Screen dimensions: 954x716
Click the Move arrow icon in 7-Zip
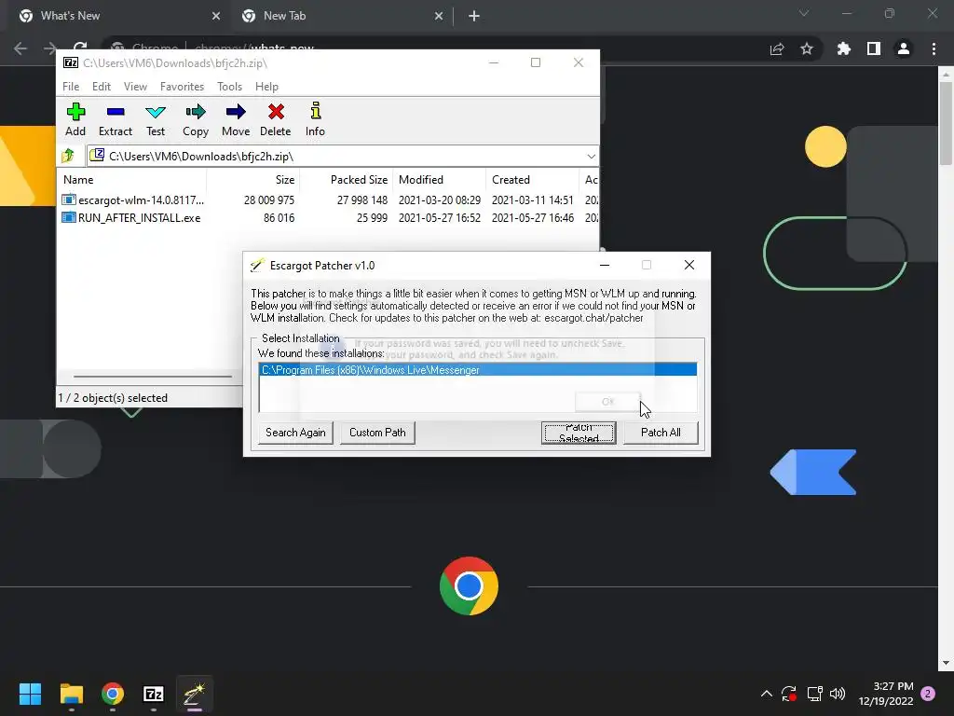(x=236, y=119)
